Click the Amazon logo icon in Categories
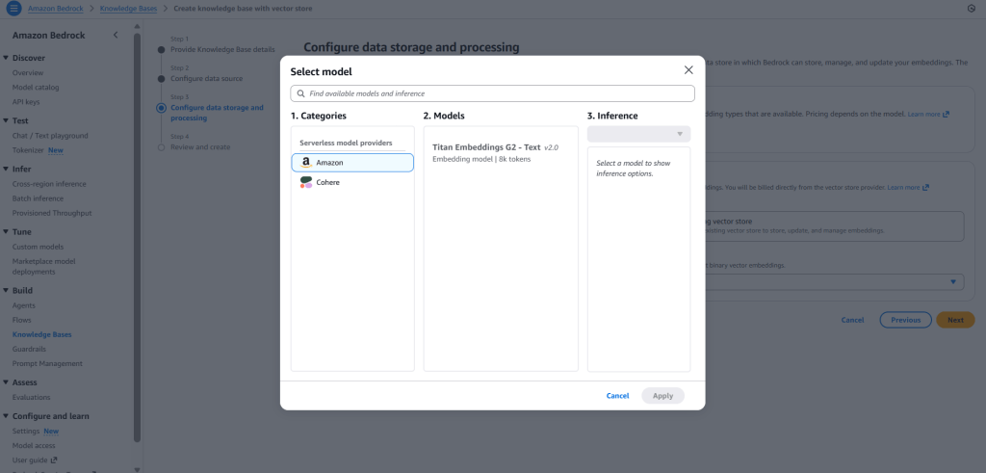 point(305,163)
